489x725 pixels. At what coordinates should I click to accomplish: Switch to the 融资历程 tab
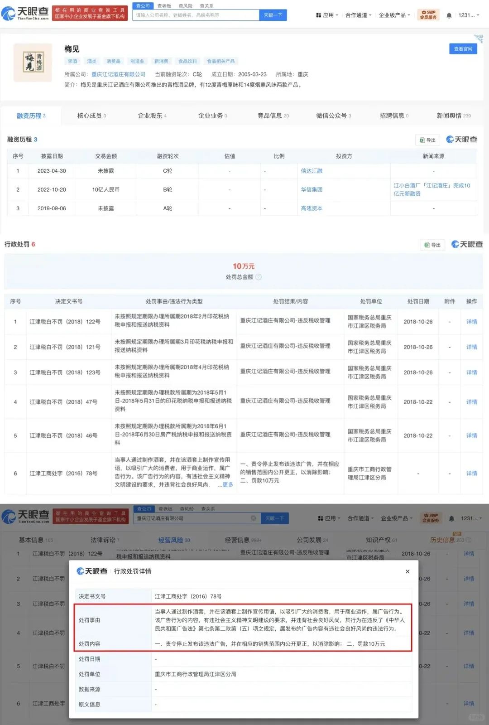tap(31, 116)
